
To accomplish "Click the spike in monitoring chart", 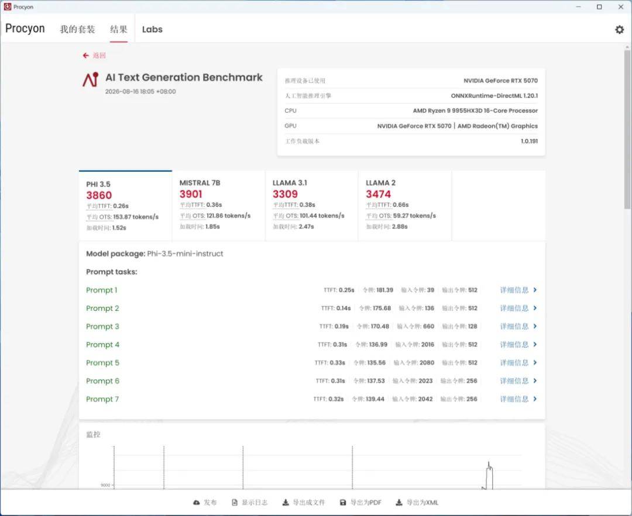I will pyautogui.click(x=489, y=475).
